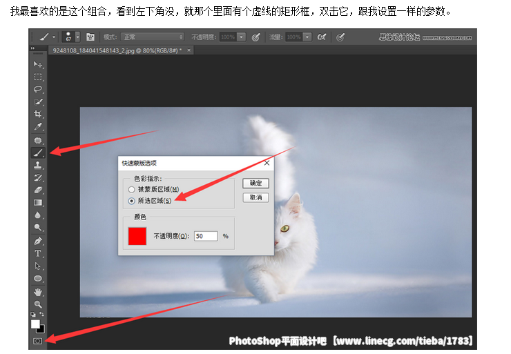Select the Quick Selection tool
This screenshot has width=511, height=354.
coord(38,101)
